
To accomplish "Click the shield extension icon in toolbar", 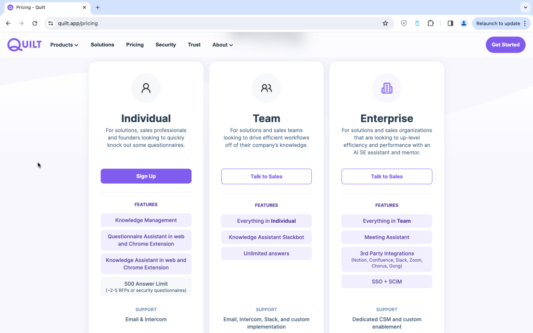I will pos(404,23).
